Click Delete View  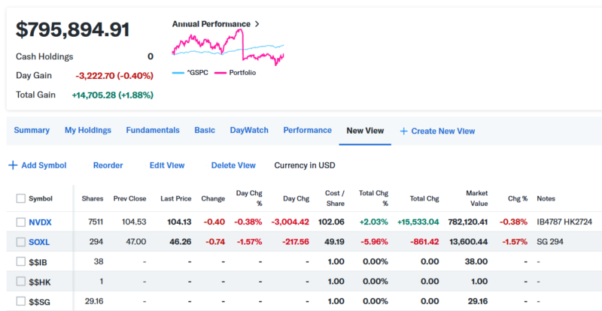coord(233,165)
